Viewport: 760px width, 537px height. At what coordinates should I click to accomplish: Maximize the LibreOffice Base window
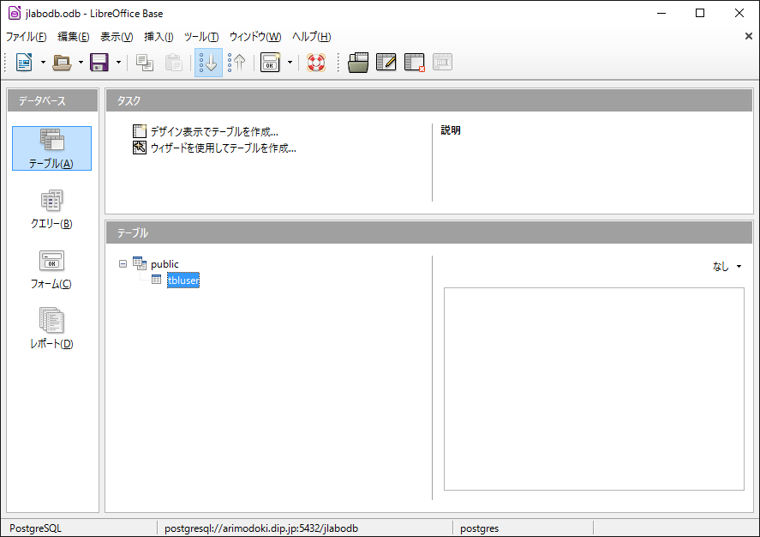(700, 13)
